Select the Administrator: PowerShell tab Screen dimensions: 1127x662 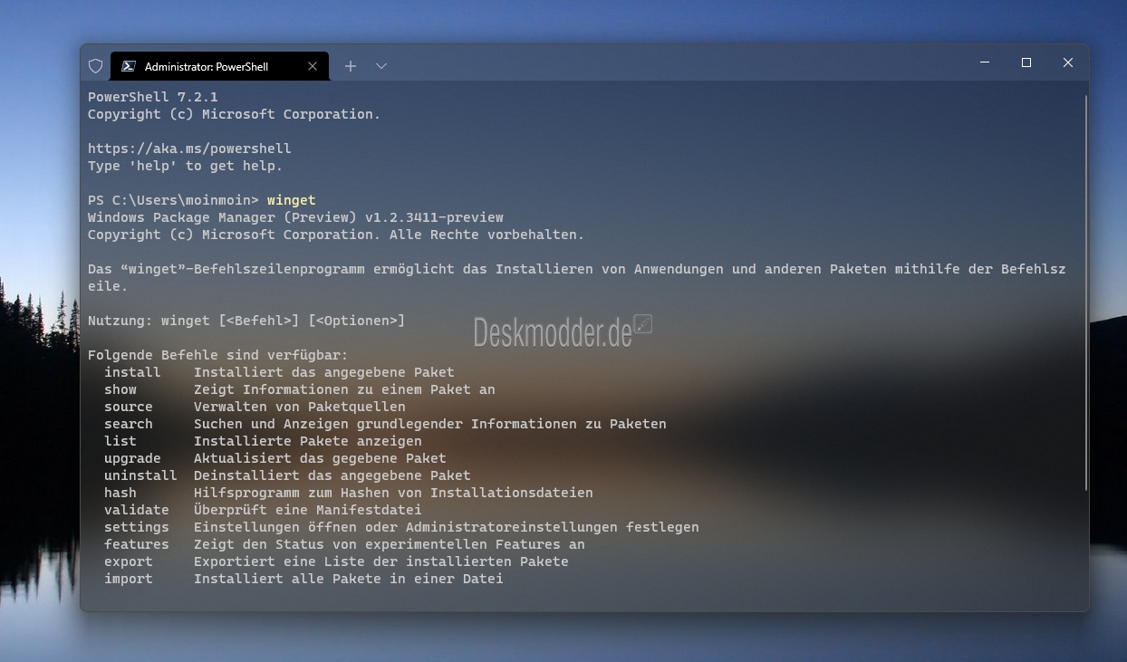pos(218,66)
